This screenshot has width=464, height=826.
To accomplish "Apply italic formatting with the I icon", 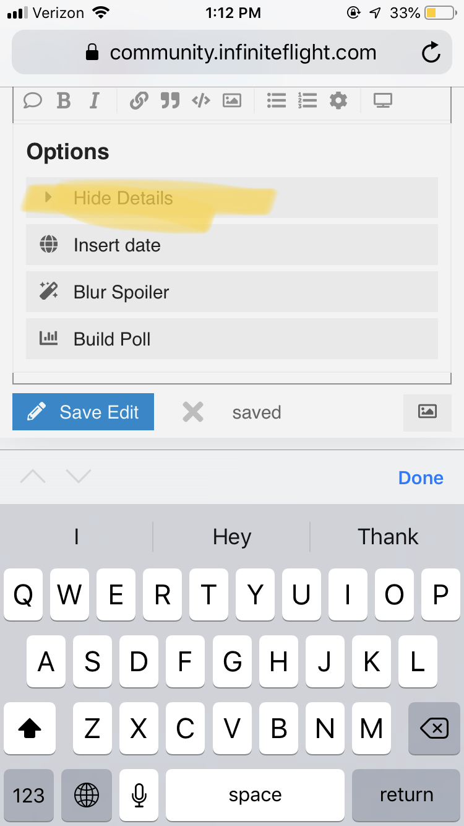I will pyautogui.click(x=94, y=100).
